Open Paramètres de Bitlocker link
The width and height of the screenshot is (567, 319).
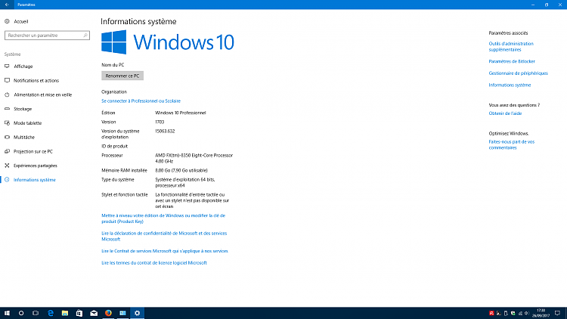pos(512,61)
